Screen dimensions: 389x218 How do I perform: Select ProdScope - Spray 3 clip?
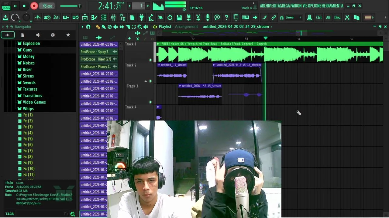tap(98, 52)
